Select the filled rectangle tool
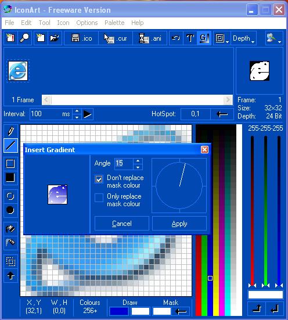Viewport: 288px width, 320px height. 10,178
